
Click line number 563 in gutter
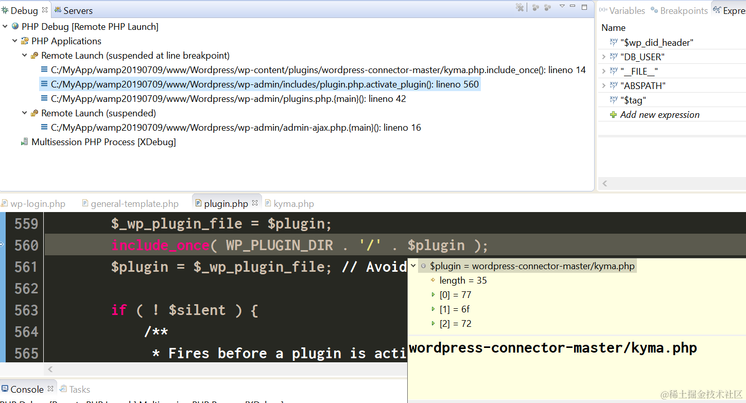click(x=26, y=310)
